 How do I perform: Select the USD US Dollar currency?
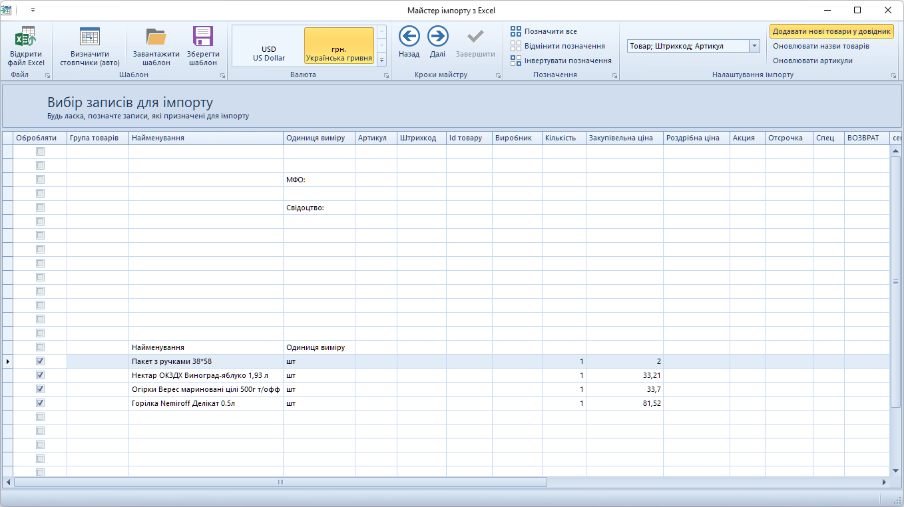[x=269, y=47]
